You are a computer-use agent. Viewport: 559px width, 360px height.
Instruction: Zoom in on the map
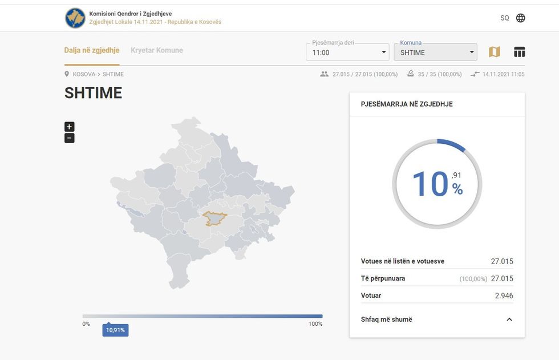70,127
